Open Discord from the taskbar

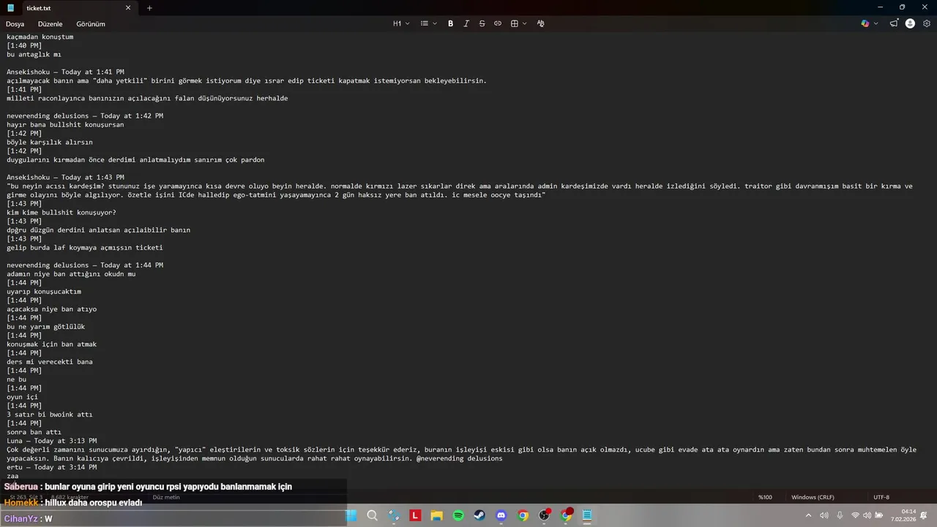click(x=501, y=515)
